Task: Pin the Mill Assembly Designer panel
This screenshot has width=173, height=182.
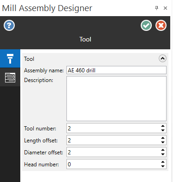Action: pyautogui.click(x=156, y=8)
